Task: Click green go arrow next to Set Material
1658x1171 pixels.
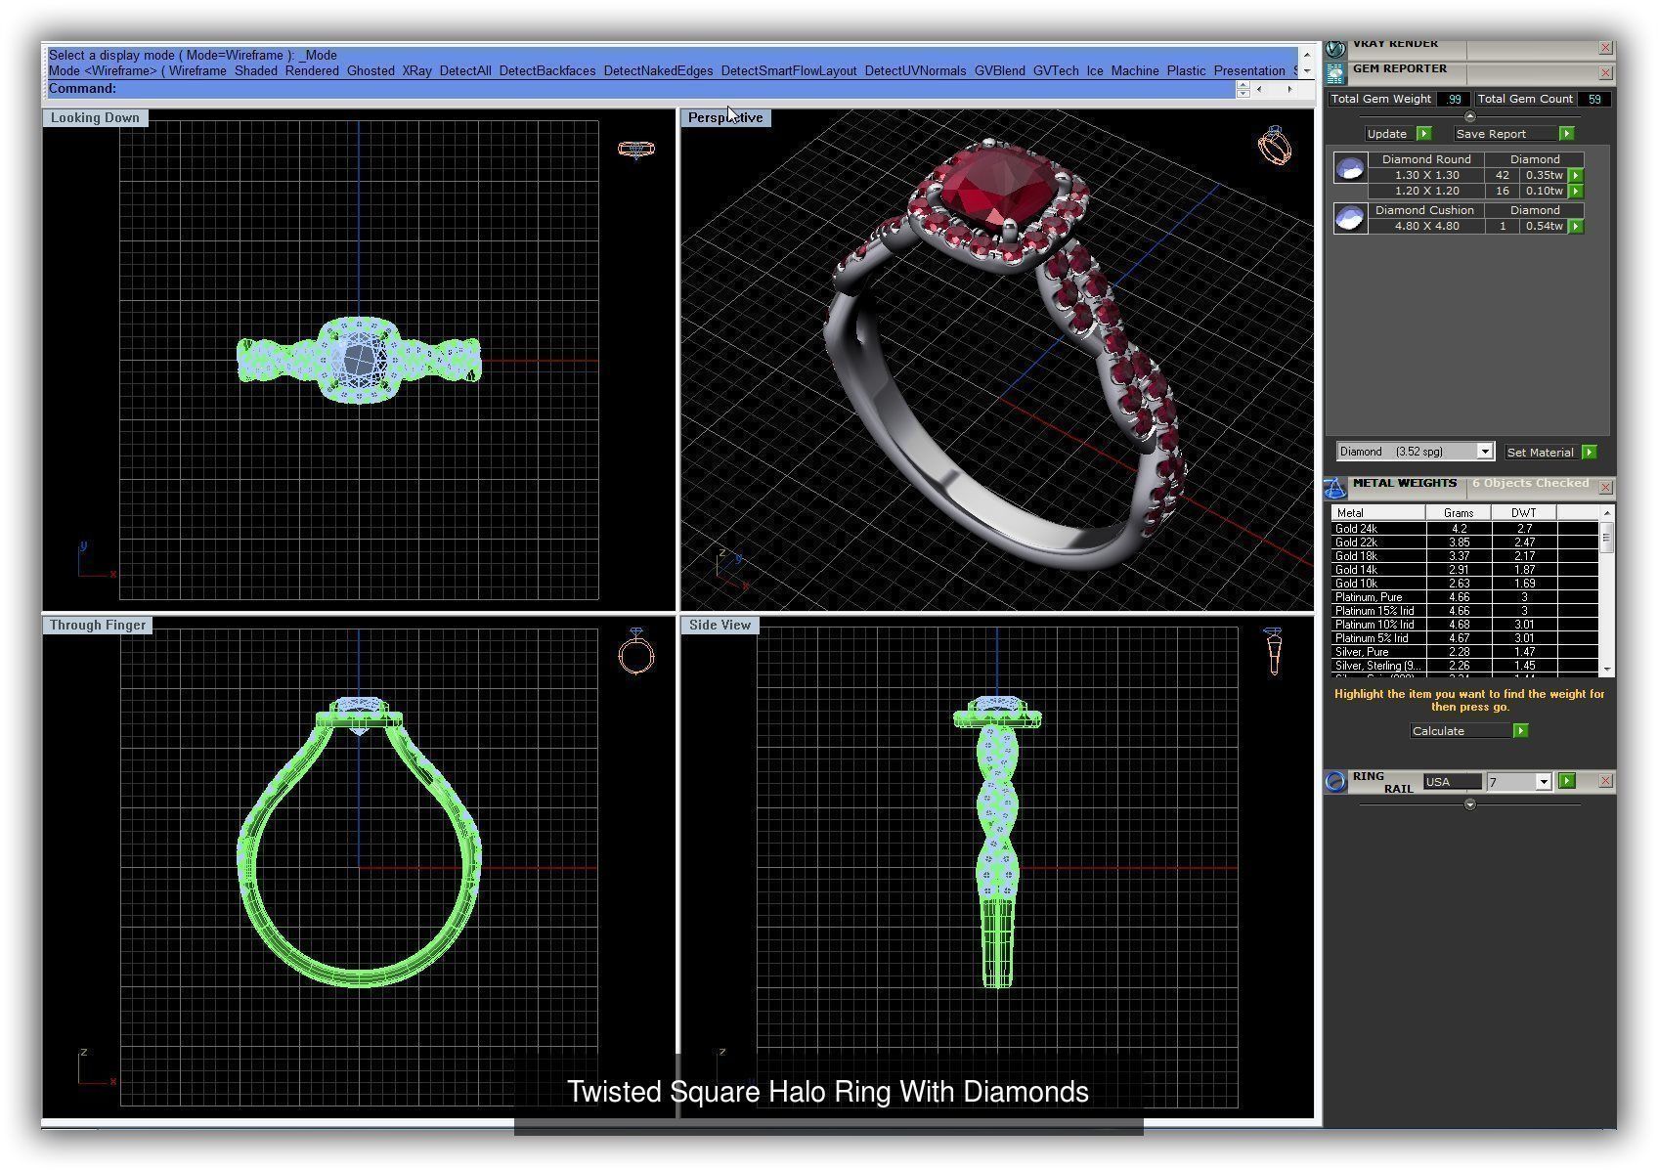Action: point(1589,453)
